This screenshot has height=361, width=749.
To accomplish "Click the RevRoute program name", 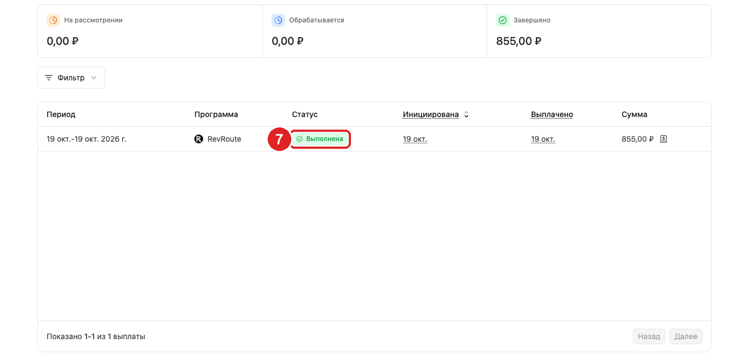I will pos(224,139).
